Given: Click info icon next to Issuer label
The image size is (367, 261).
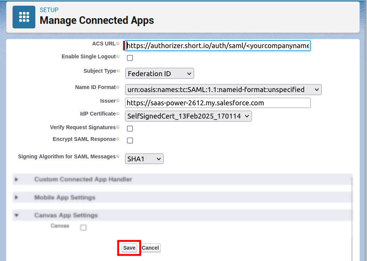Looking at the screenshot, I should 118,101.
